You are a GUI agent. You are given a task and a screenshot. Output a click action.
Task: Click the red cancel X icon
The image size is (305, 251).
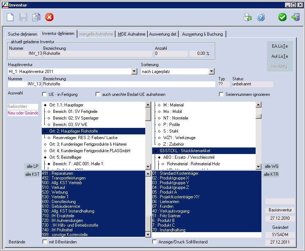tap(49, 17)
